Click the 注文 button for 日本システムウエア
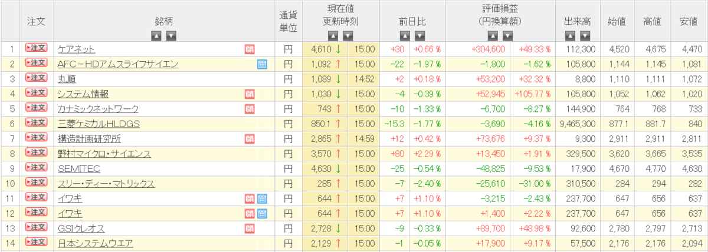708x252 pixels. tap(36, 242)
